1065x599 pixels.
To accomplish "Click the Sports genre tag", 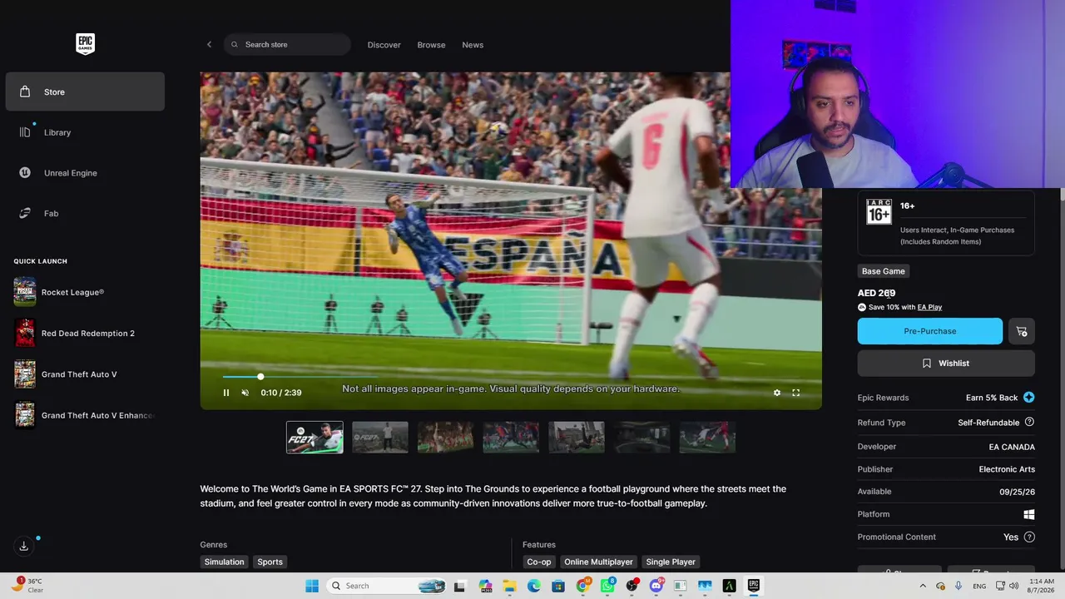I will [x=270, y=562].
